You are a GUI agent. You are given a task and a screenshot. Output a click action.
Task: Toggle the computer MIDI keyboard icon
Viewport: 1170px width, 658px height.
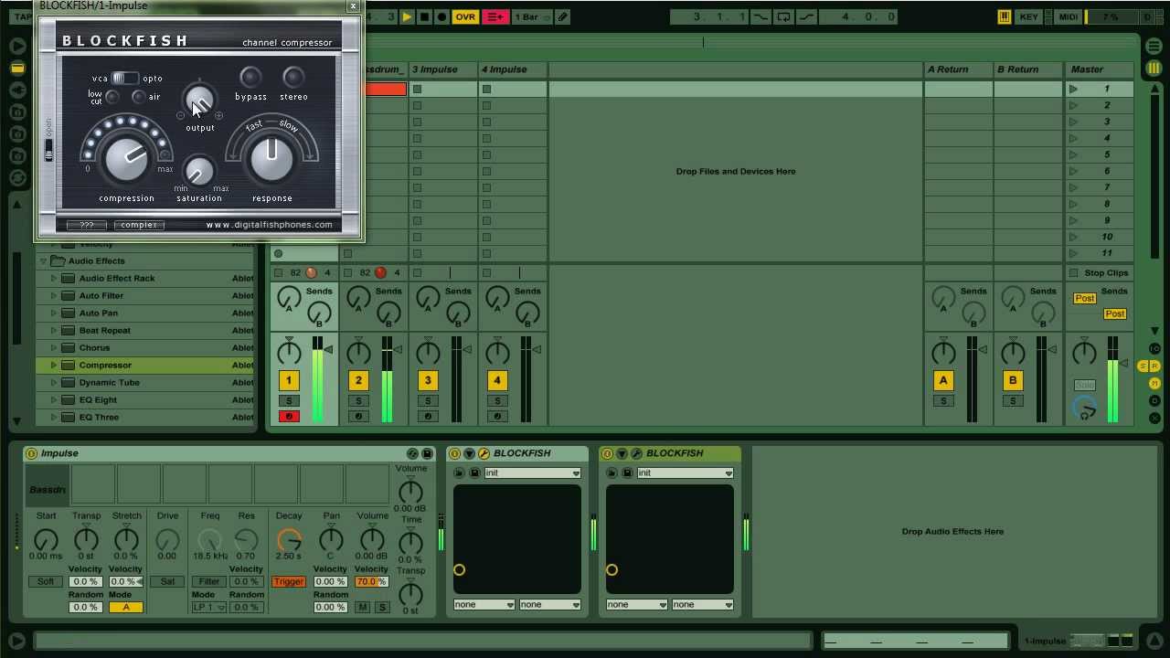[1004, 16]
